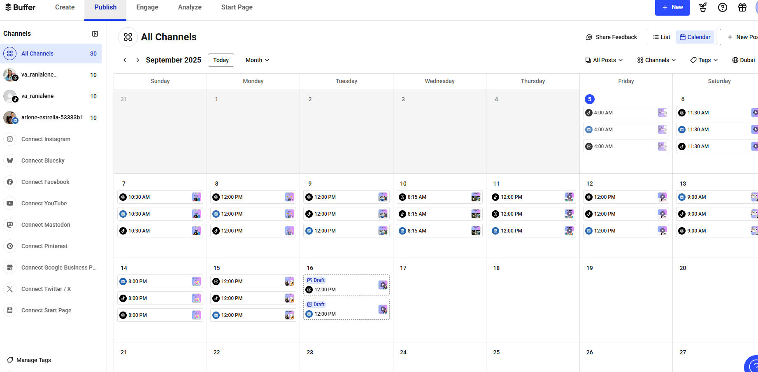
Task: Click the gift box icon
Action: (x=742, y=7)
